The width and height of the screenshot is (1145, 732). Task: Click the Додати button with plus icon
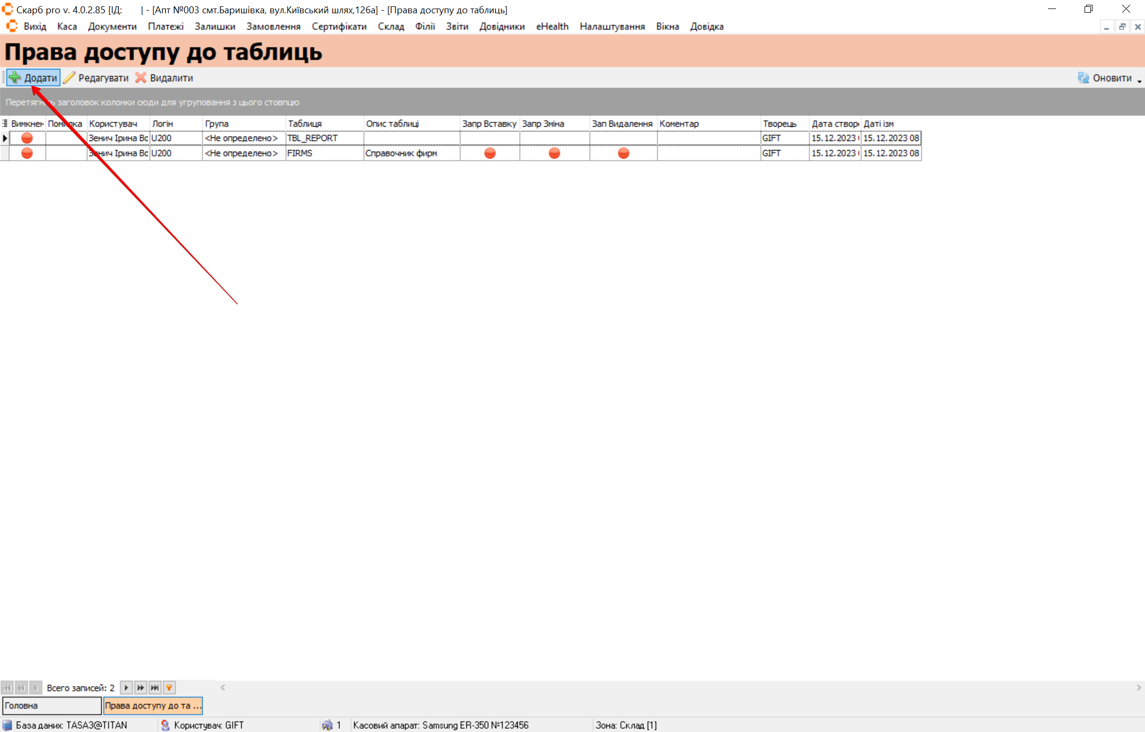tap(33, 78)
